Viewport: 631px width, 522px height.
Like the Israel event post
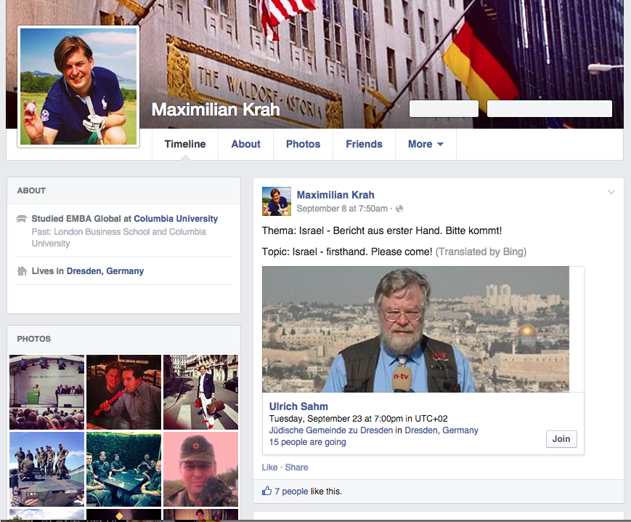click(269, 467)
